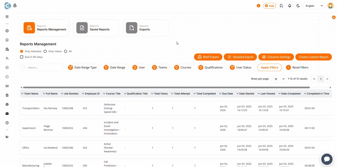Screen dimensions: 337x167
Task: Open the user profile avatar
Action: [x=330, y=6]
